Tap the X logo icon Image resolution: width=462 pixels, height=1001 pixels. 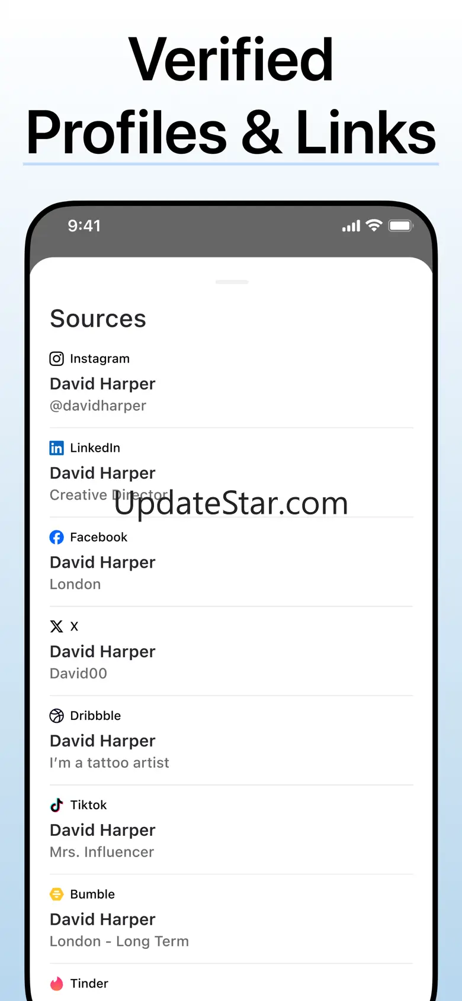click(56, 626)
